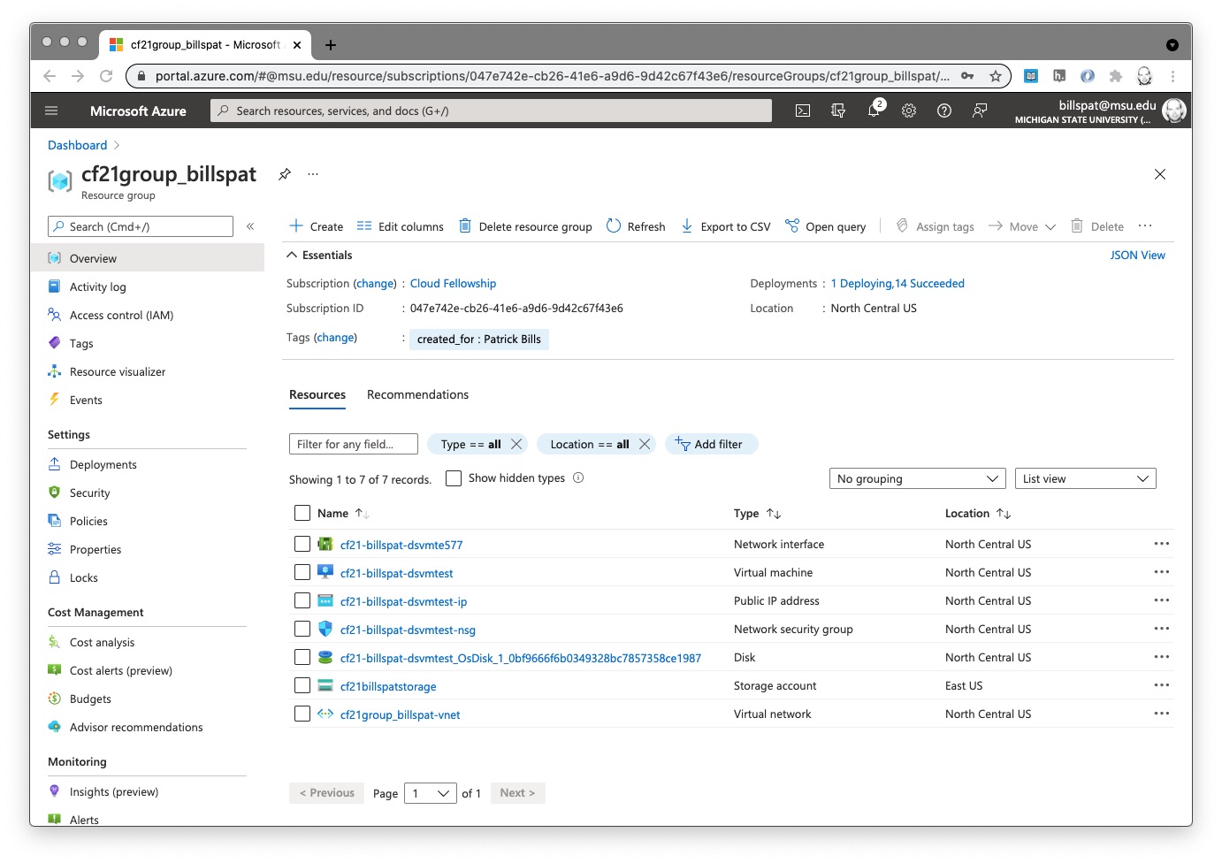Show hidden types info icon
1222x863 pixels.
point(578,477)
